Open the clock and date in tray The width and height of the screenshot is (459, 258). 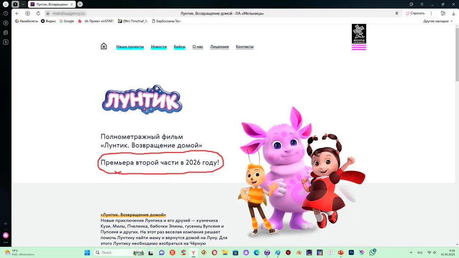pyautogui.click(x=448, y=252)
